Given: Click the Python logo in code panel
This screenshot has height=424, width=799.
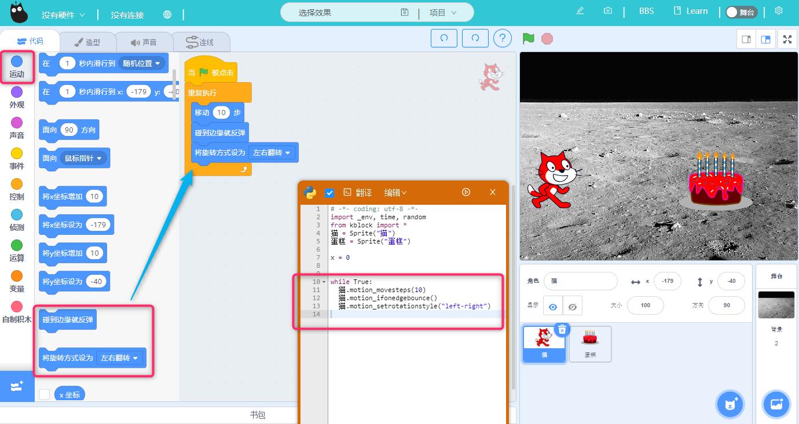Looking at the screenshot, I should coord(310,193).
